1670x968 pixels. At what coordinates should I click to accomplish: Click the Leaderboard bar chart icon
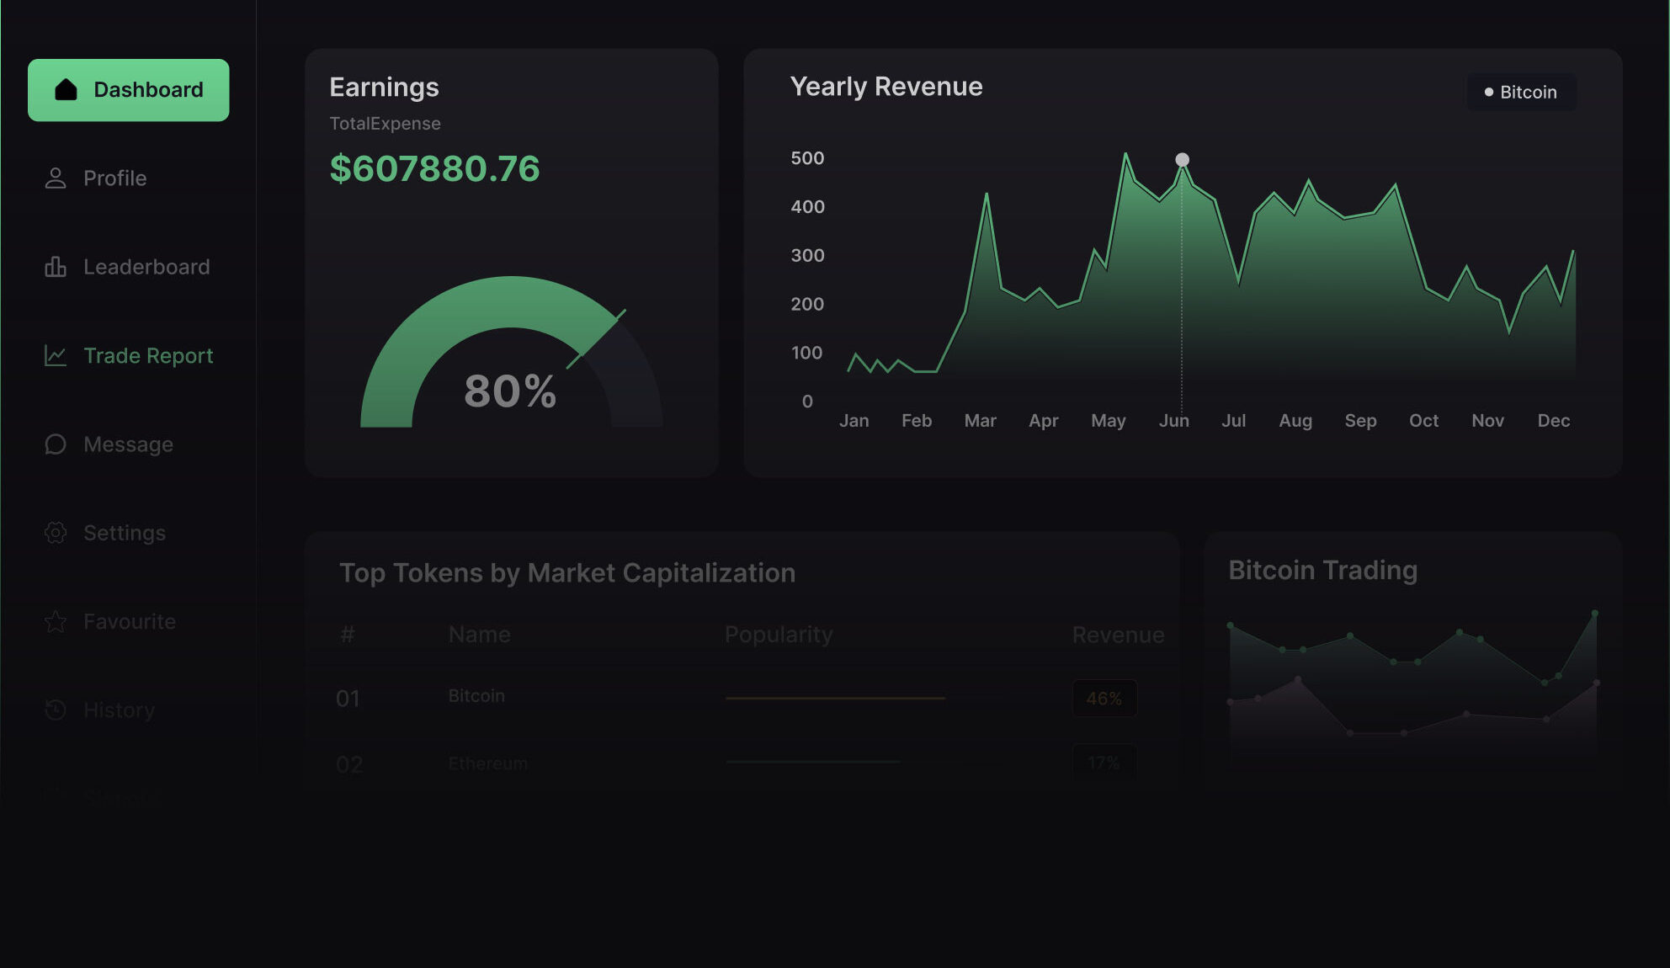pyautogui.click(x=56, y=267)
